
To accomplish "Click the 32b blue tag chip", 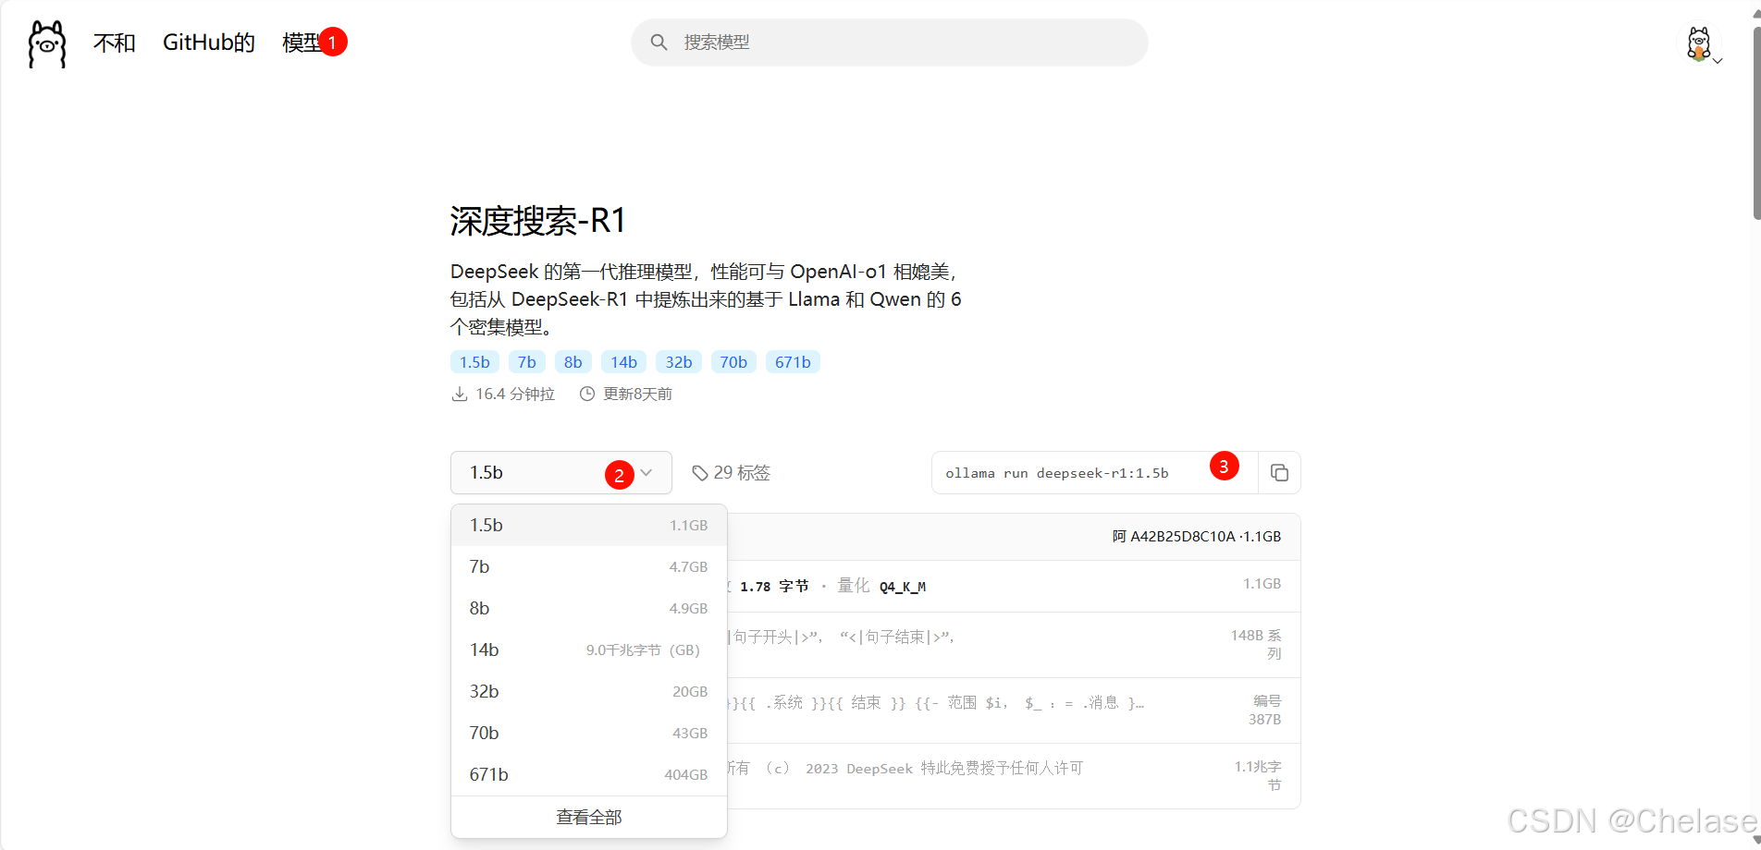I will [679, 362].
